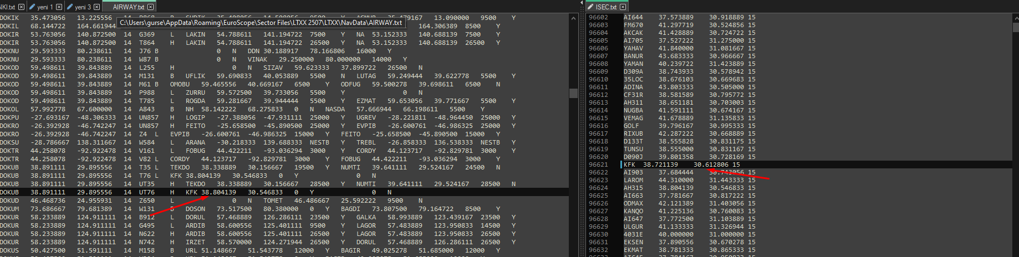Switch to the yeni 3 tab

click(x=83, y=7)
